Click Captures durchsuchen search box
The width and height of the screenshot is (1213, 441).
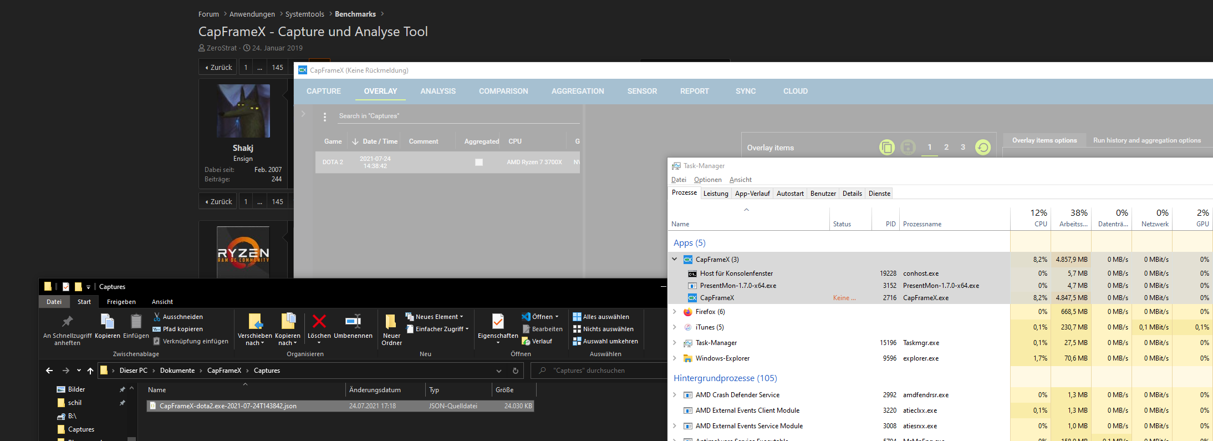[599, 371]
